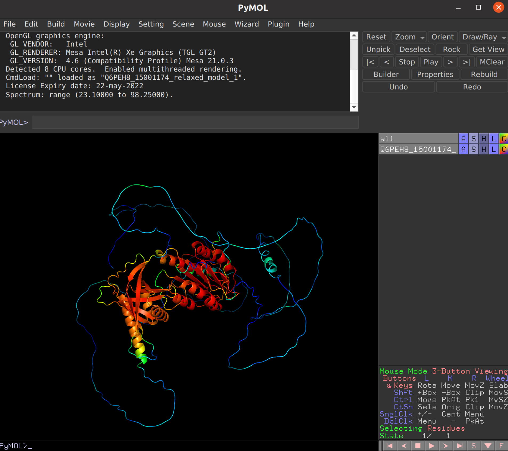Screen dimensions: 508x451
Task: Click the F fullscreen icon in bottom bar
Action: (x=501, y=446)
